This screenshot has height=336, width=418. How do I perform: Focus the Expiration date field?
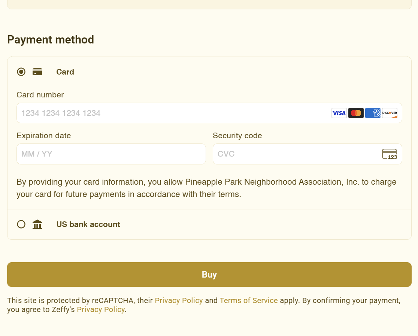click(x=111, y=154)
